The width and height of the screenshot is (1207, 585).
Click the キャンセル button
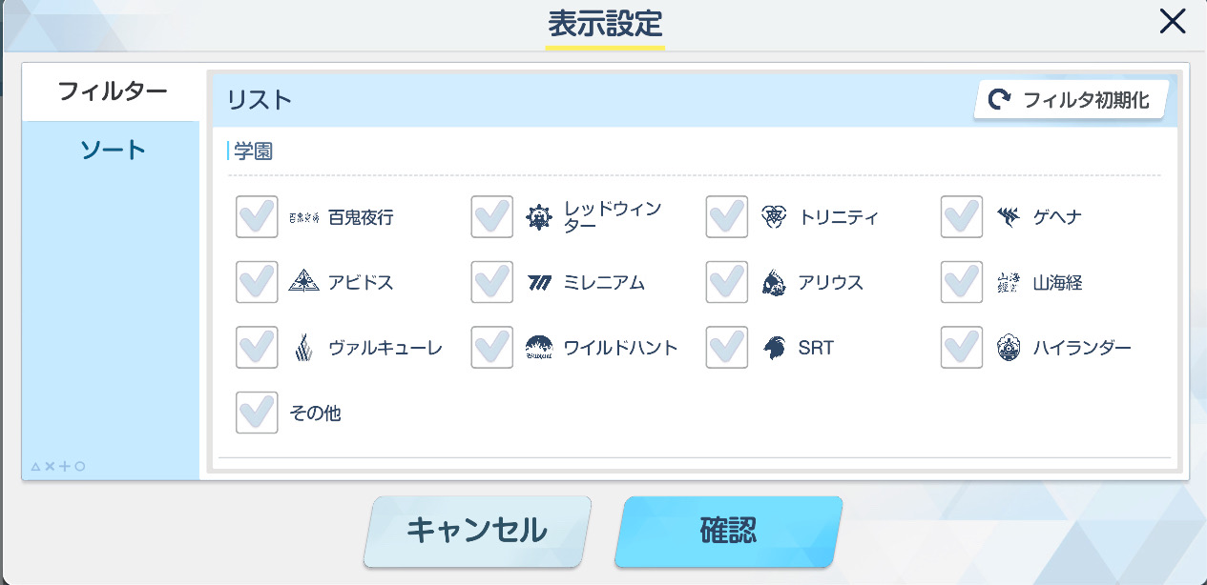[x=477, y=531]
